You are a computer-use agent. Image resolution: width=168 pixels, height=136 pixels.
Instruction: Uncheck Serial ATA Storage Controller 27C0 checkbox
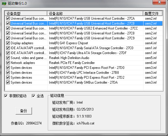pyautogui.click(x=8, y=48)
